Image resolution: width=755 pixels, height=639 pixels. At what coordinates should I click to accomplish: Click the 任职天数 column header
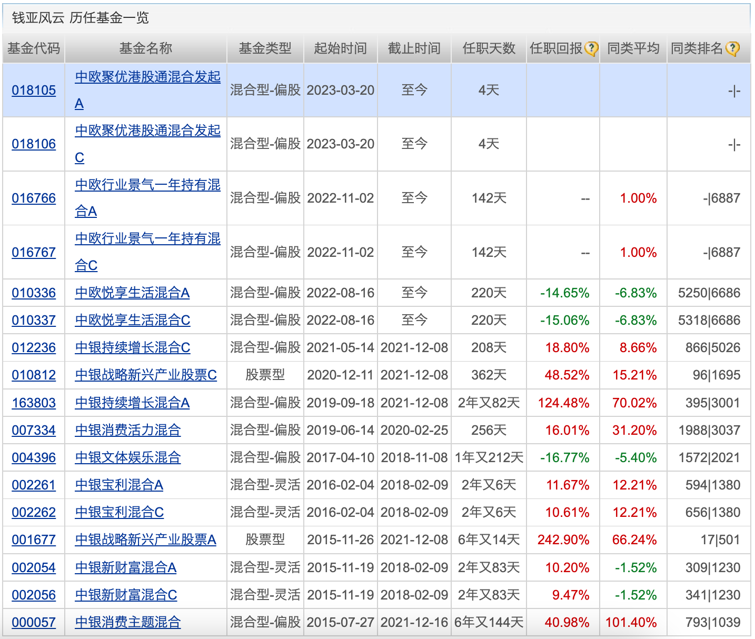click(x=489, y=48)
